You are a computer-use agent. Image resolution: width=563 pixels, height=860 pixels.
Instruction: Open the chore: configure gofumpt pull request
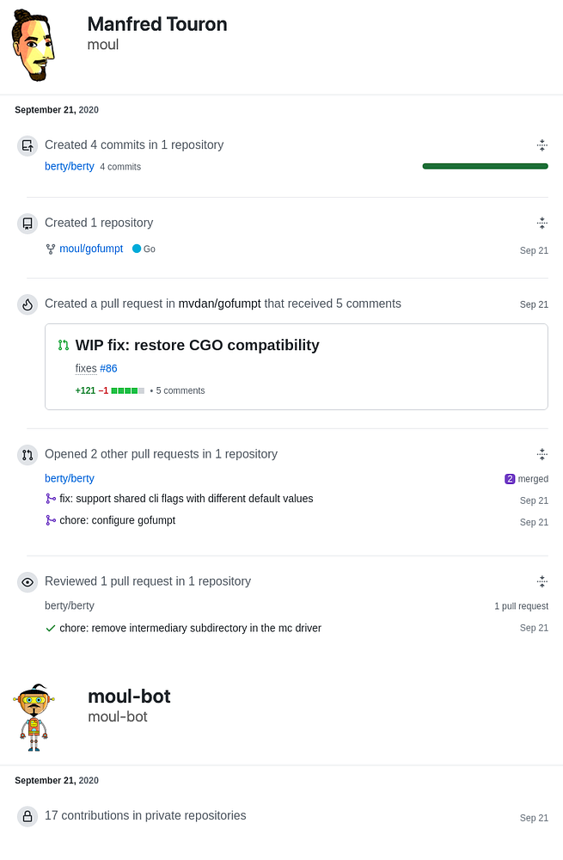coord(117,520)
